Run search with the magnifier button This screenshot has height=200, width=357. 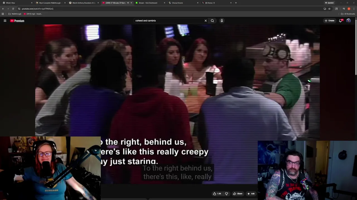pyautogui.click(x=212, y=21)
